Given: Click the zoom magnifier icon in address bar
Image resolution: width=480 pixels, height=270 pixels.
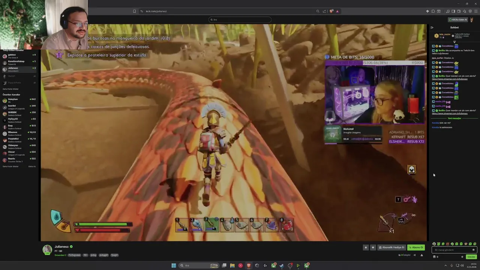Looking at the screenshot, I should [x=318, y=11].
